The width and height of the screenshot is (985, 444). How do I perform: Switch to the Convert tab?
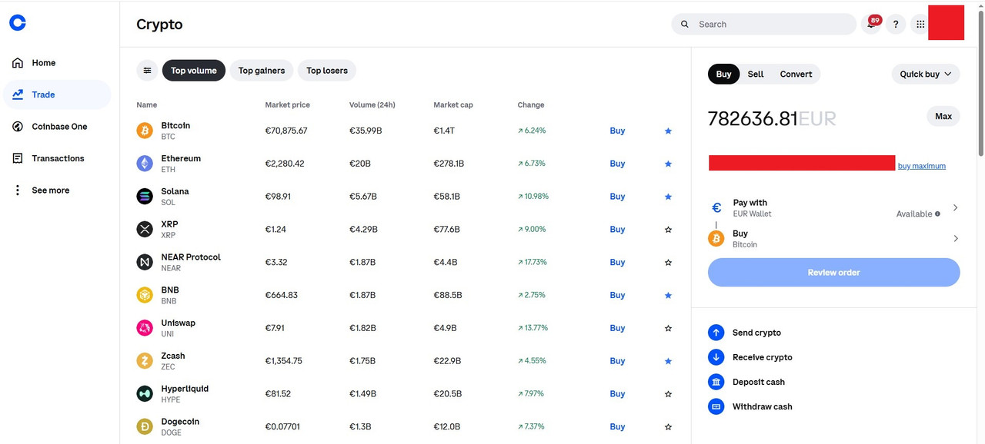[796, 74]
